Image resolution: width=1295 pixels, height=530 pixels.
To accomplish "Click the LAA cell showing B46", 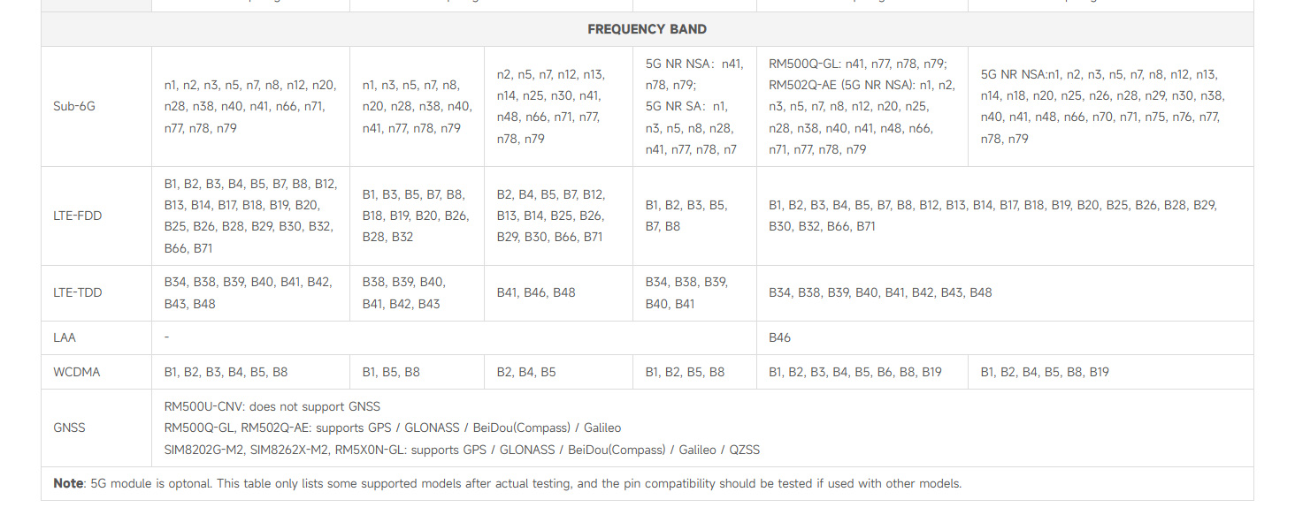I will tap(779, 337).
